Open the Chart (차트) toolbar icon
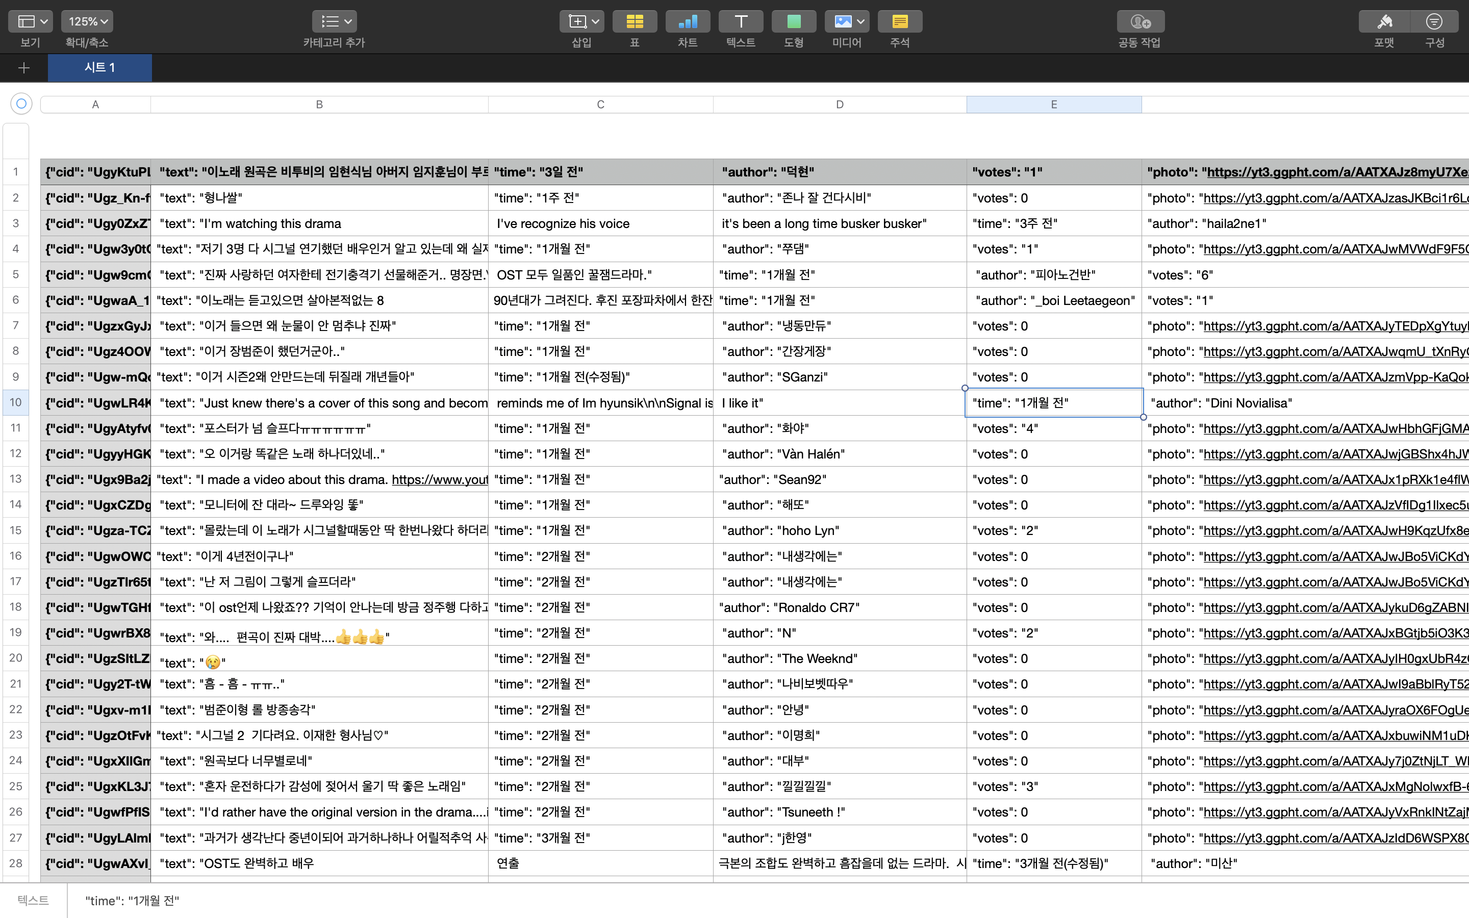Viewport: 1469px width, 918px height. (687, 22)
